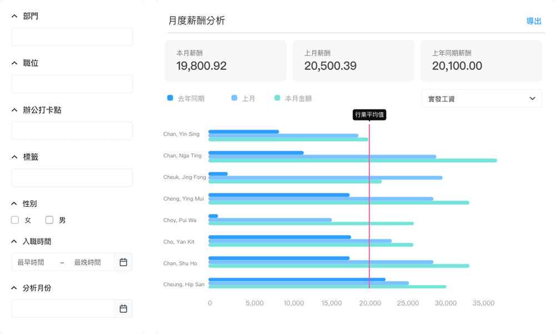Viewport: 555px width, 334px height.
Task: Click the 月度薪酬分析 title
Action: click(197, 21)
